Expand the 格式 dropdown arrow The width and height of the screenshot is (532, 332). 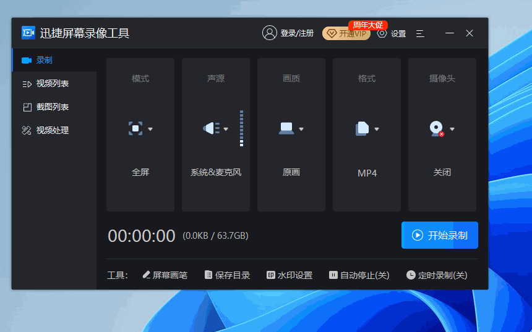pyautogui.click(x=377, y=129)
